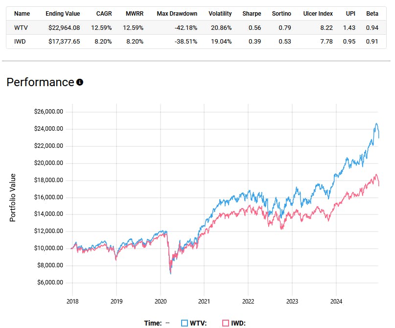Sort by the Ending Value column header
The image size is (395, 328).
tap(63, 14)
